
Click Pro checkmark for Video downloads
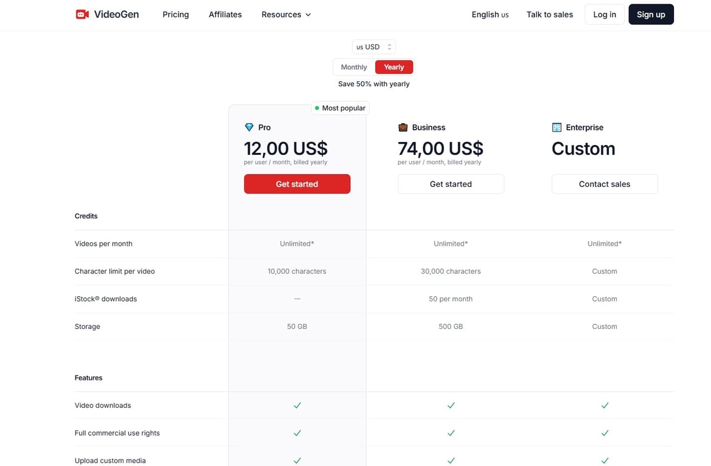[297, 405]
